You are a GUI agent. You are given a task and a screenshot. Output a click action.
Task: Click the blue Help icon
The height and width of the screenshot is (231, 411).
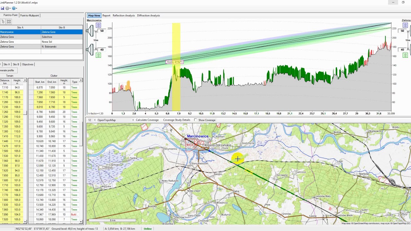[x=13, y=8]
